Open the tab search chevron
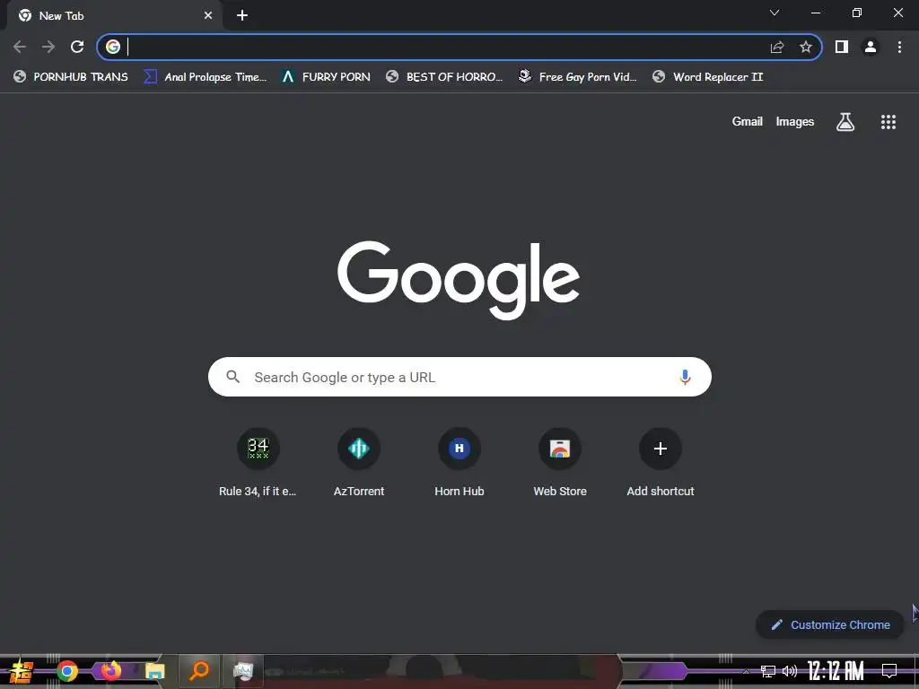This screenshot has width=919, height=689. point(775,13)
